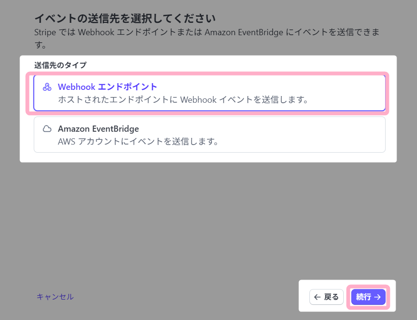
Task: Click the word Stripe in the subtitle
Action: tap(45, 32)
